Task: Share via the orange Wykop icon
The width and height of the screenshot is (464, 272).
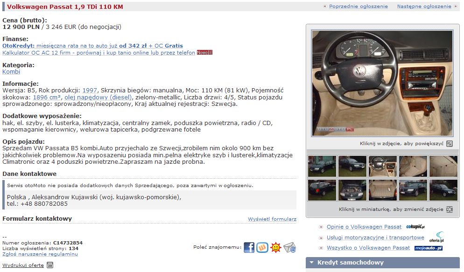Action: [262, 247]
